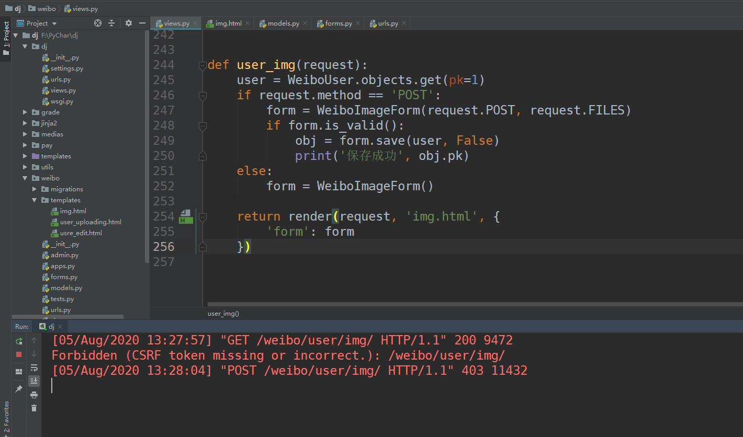Rerun the dj server with the green Rerun icon
The image size is (743, 437).
(19, 341)
